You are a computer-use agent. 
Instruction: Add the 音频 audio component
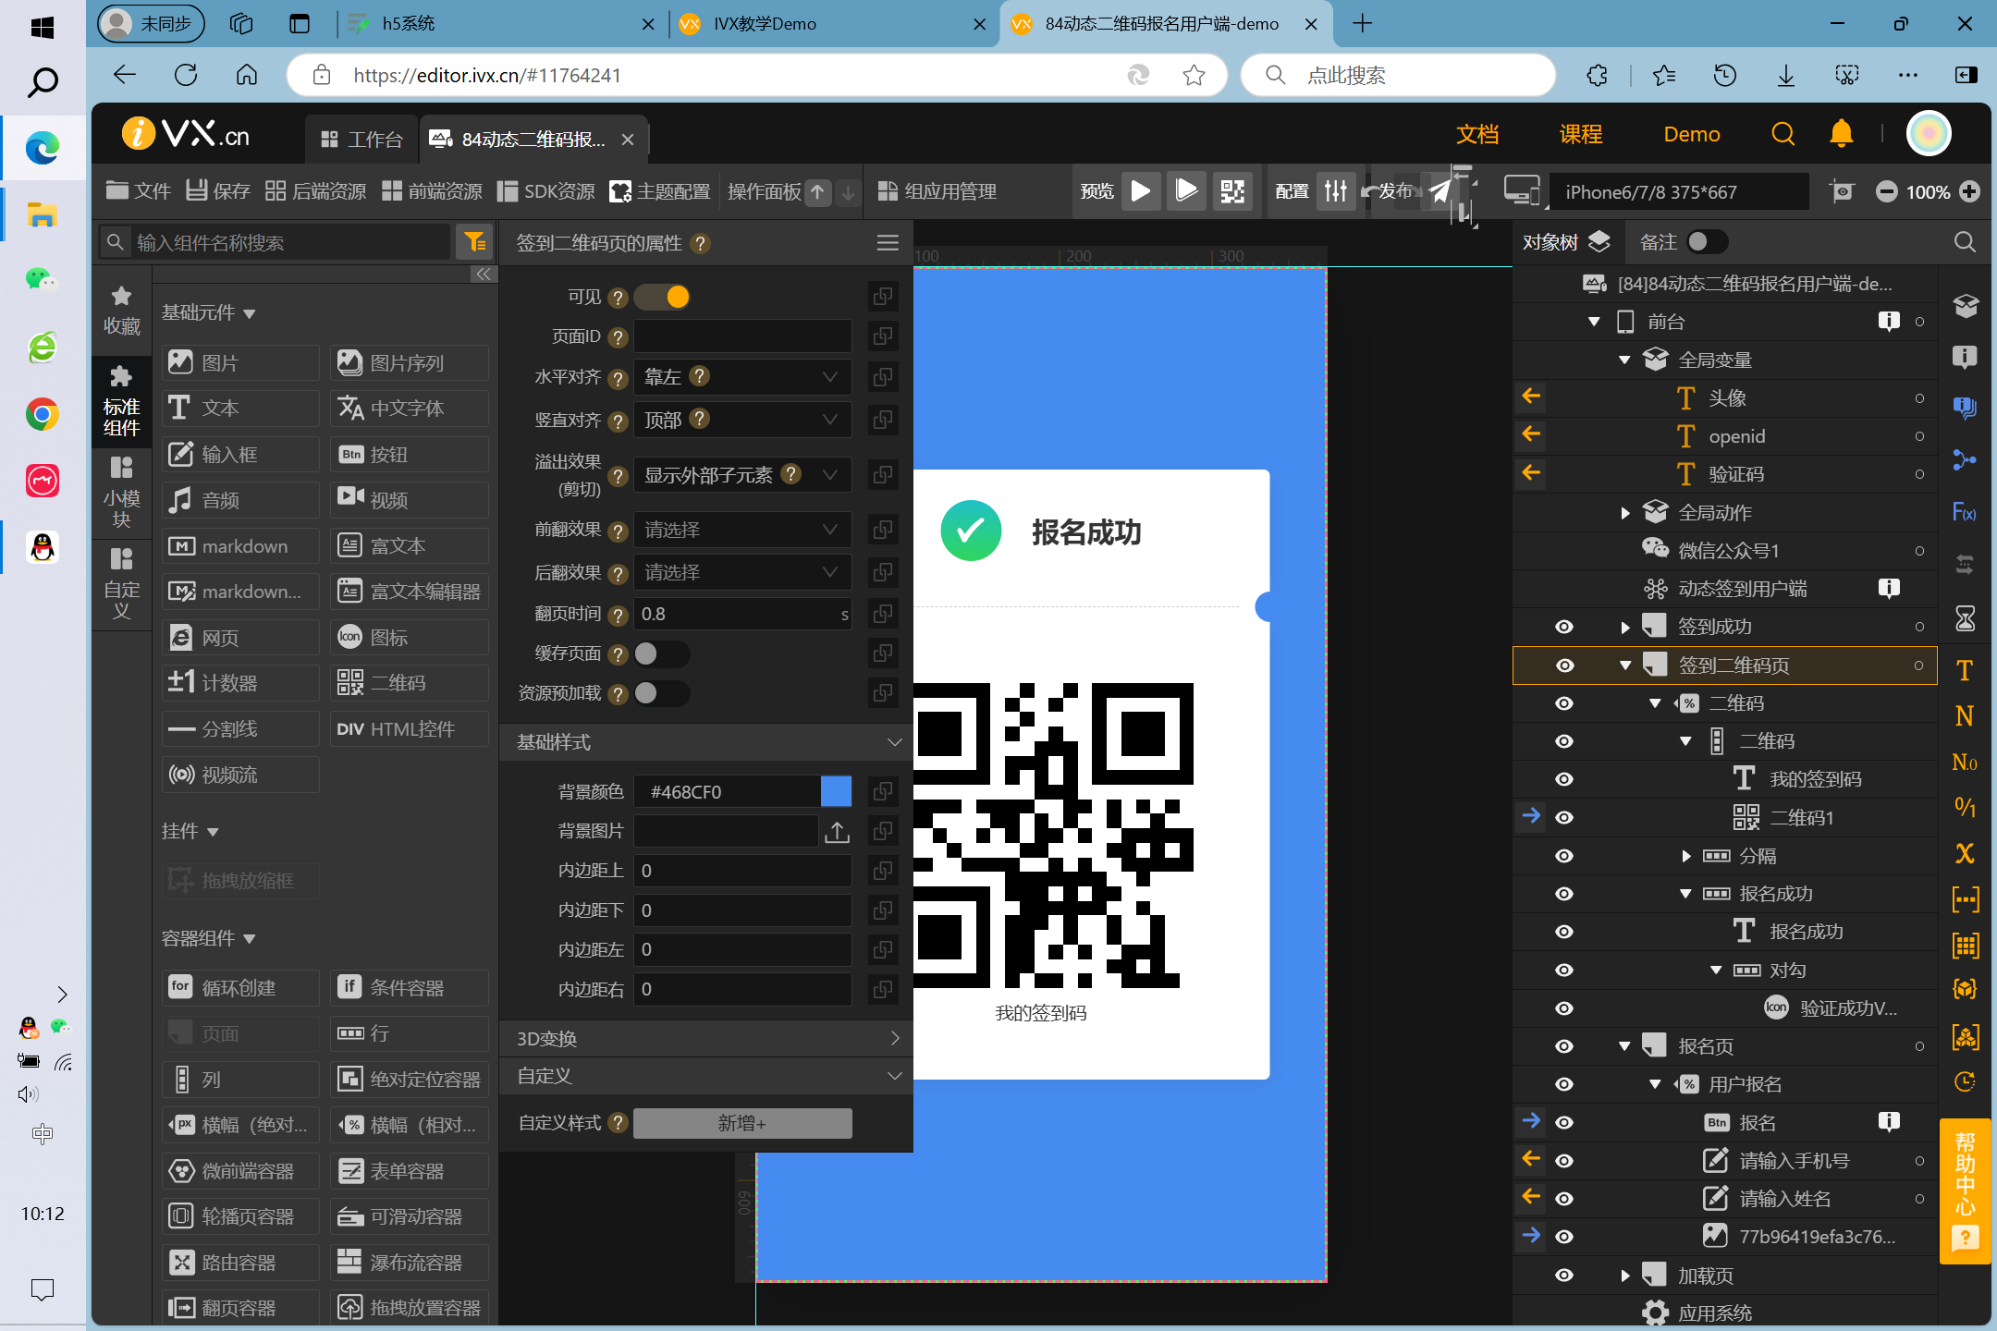point(240,500)
